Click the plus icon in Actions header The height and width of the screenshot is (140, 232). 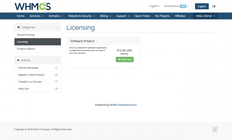pyautogui.click(x=18, y=60)
